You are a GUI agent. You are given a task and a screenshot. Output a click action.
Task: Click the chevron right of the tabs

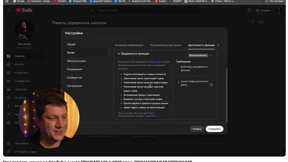(x=218, y=45)
